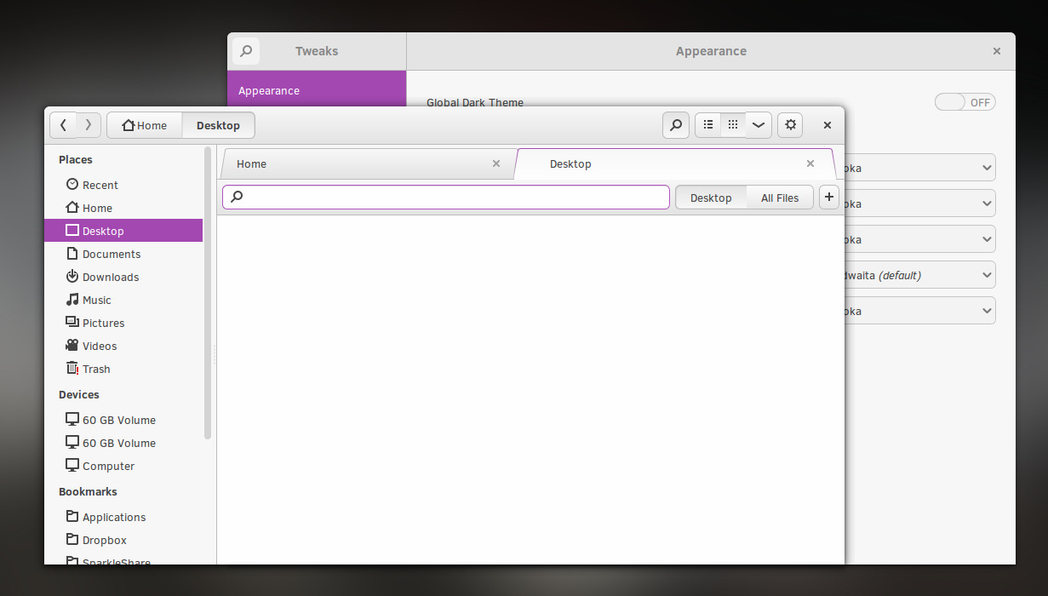Open Trash from the Places sidebar
Screen dimensions: 1048x596
[95, 369]
